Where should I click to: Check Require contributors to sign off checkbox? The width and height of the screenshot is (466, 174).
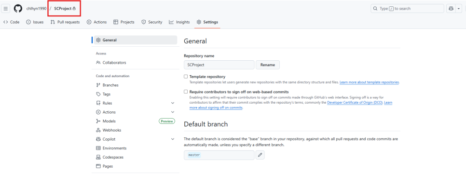(186, 92)
